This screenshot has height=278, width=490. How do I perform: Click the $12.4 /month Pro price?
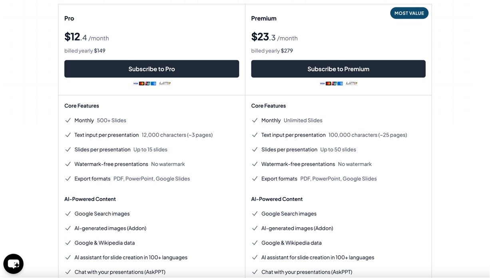[x=86, y=37]
